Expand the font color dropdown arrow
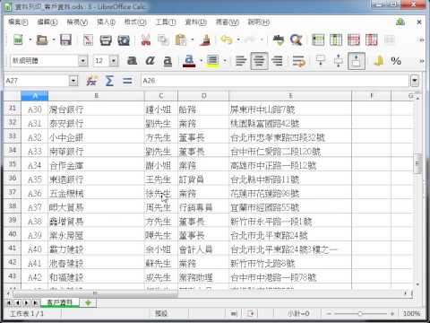 (x=201, y=61)
